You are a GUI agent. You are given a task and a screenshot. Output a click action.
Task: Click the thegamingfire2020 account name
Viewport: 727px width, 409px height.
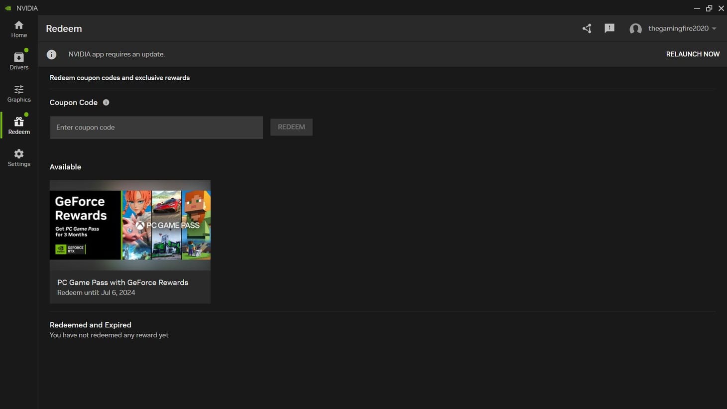point(678,28)
